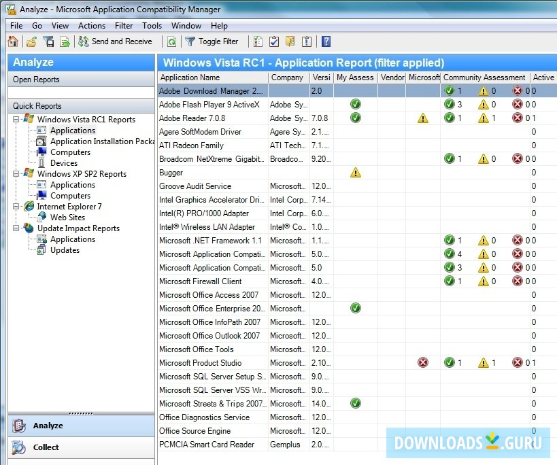The image size is (557, 465).
Task: Click the checked clipboard toolbar icon
Action: [274, 41]
